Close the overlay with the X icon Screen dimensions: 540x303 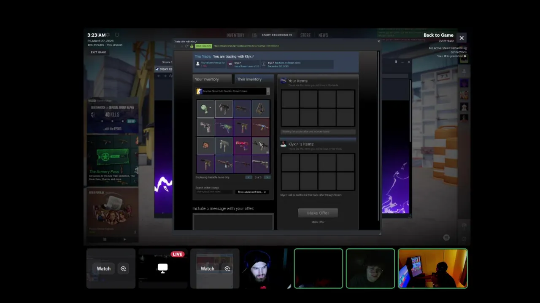coord(462,38)
